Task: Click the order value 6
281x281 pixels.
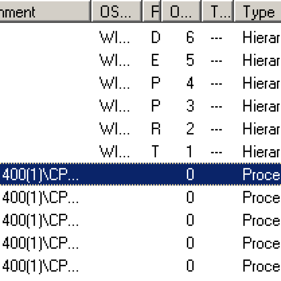Action: tap(190, 37)
